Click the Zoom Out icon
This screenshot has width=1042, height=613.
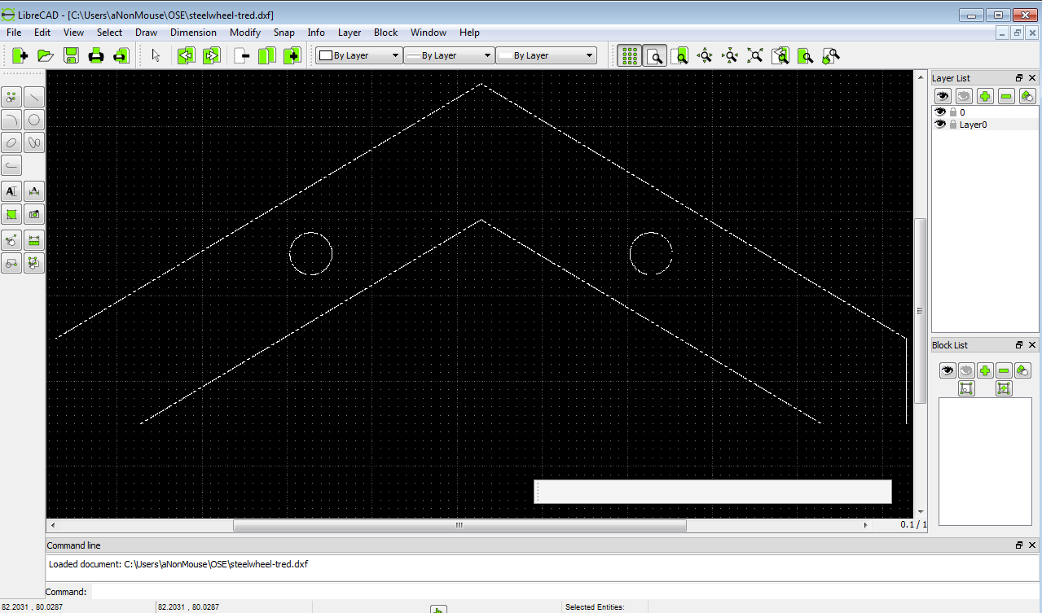[730, 55]
